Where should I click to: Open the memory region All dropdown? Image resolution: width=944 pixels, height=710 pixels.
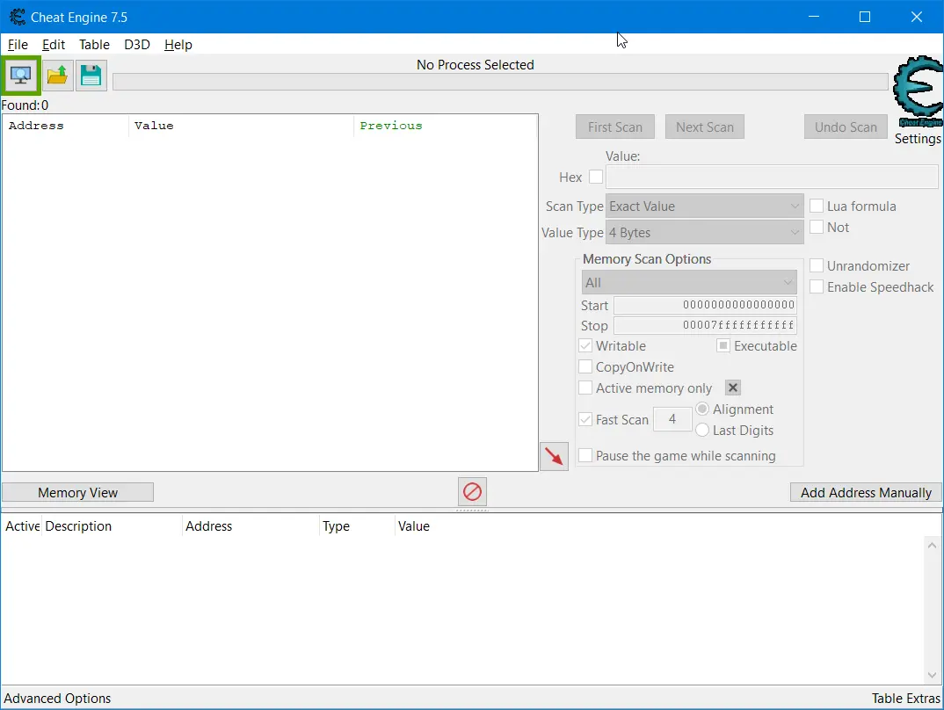tap(689, 282)
